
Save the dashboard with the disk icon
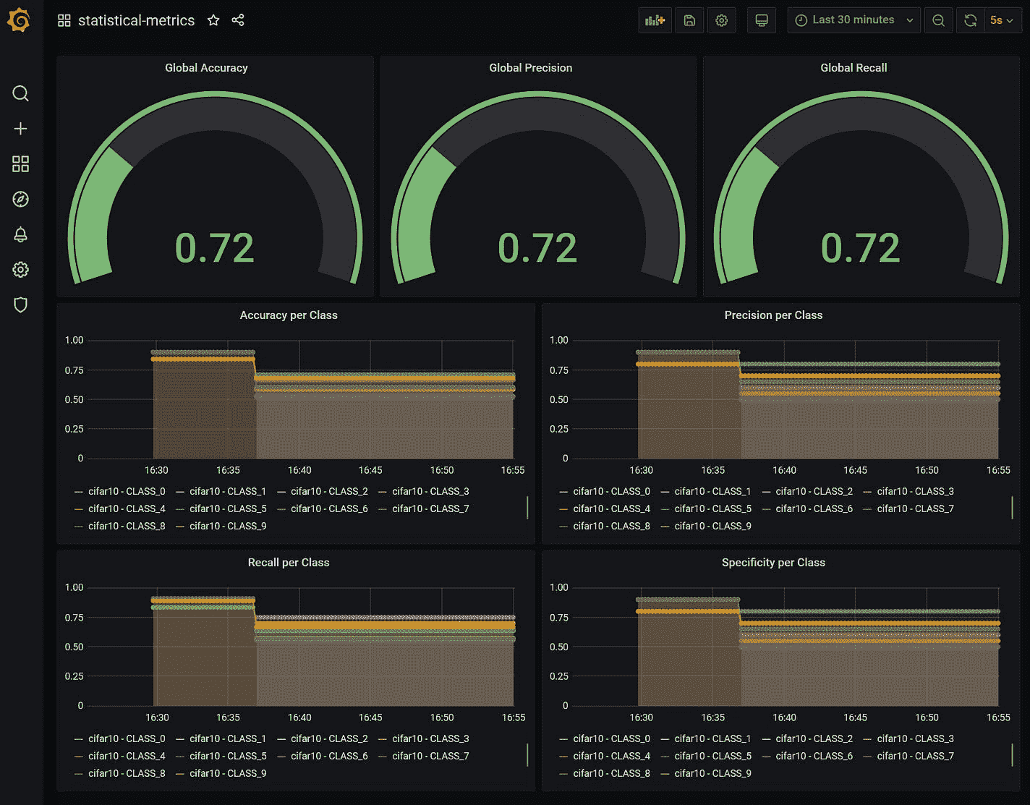(x=689, y=20)
